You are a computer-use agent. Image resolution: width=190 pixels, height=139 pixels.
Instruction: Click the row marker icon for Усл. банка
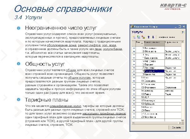coord(134,117)
